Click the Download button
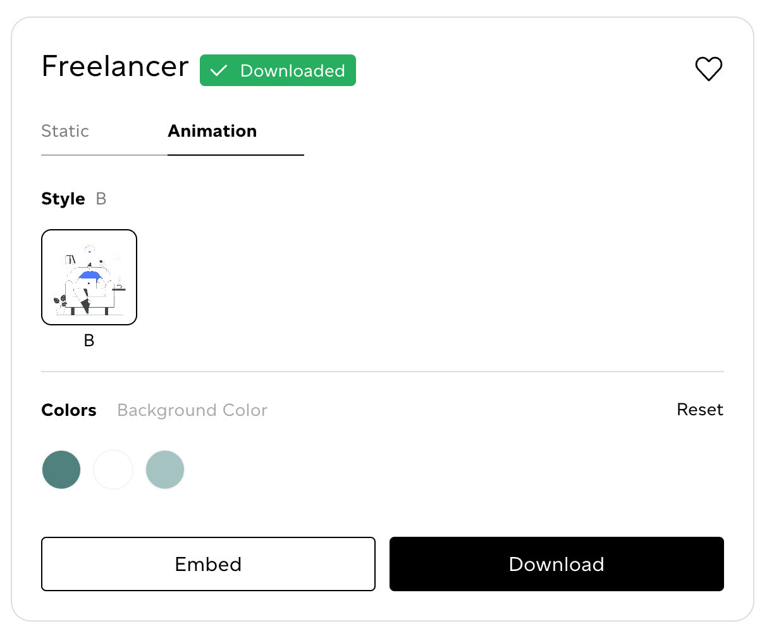 (x=556, y=564)
